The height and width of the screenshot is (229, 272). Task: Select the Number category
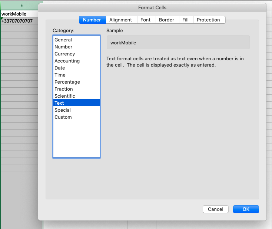[x=63, y=47]
